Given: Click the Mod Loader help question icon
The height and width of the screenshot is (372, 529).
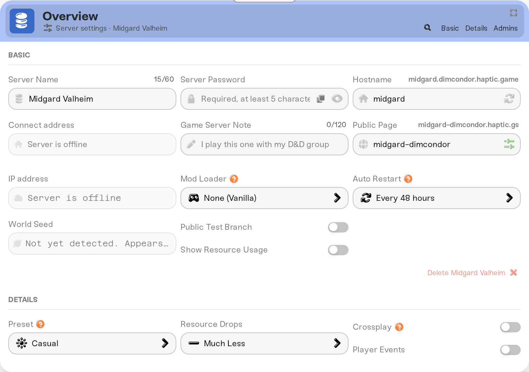Looking at the screenshot, I should [x=234, y=179].
